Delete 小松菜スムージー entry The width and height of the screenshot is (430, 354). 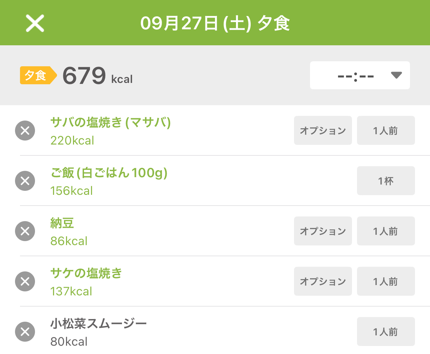point(25,332)
